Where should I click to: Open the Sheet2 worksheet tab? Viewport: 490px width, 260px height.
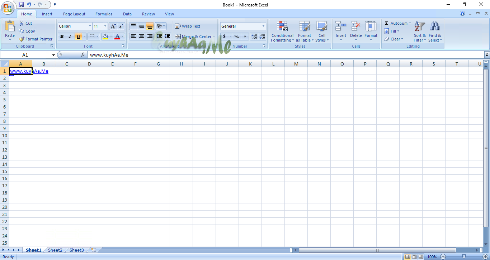click(55, 250)
